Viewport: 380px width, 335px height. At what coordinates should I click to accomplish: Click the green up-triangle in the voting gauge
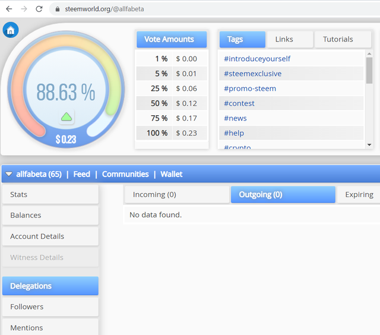pos(66,117)
